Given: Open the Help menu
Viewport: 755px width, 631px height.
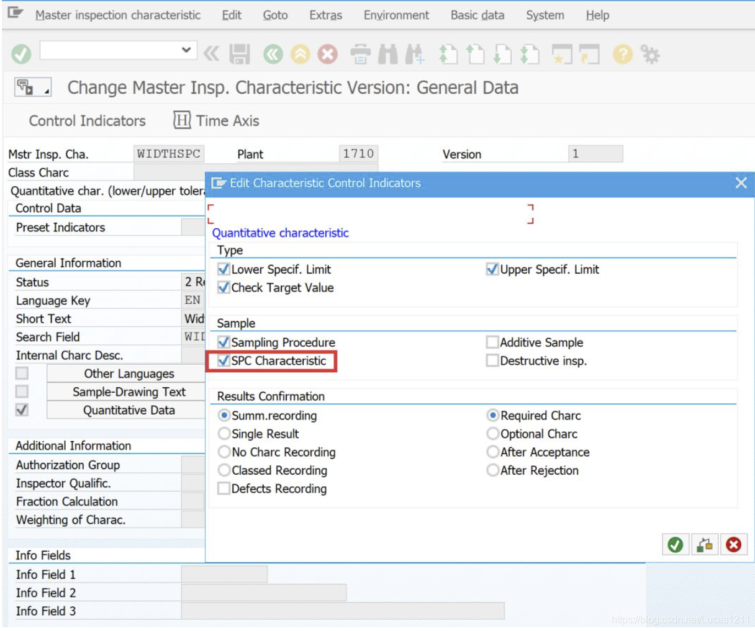Looking at the screenshot, I should click(x=597, y=15).
